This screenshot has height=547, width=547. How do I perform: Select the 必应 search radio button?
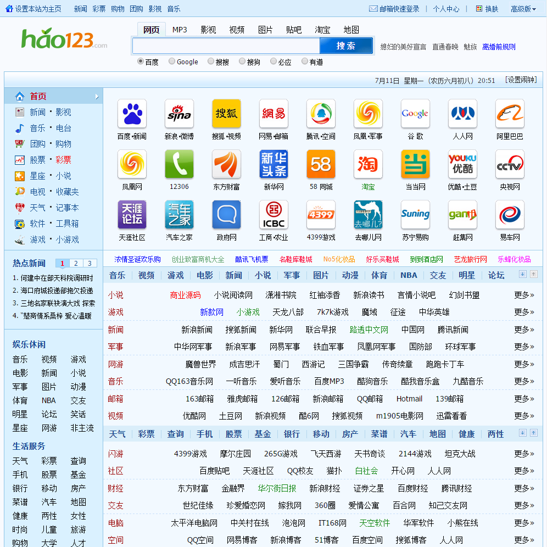pyautogui.click(x=273, y=62)
